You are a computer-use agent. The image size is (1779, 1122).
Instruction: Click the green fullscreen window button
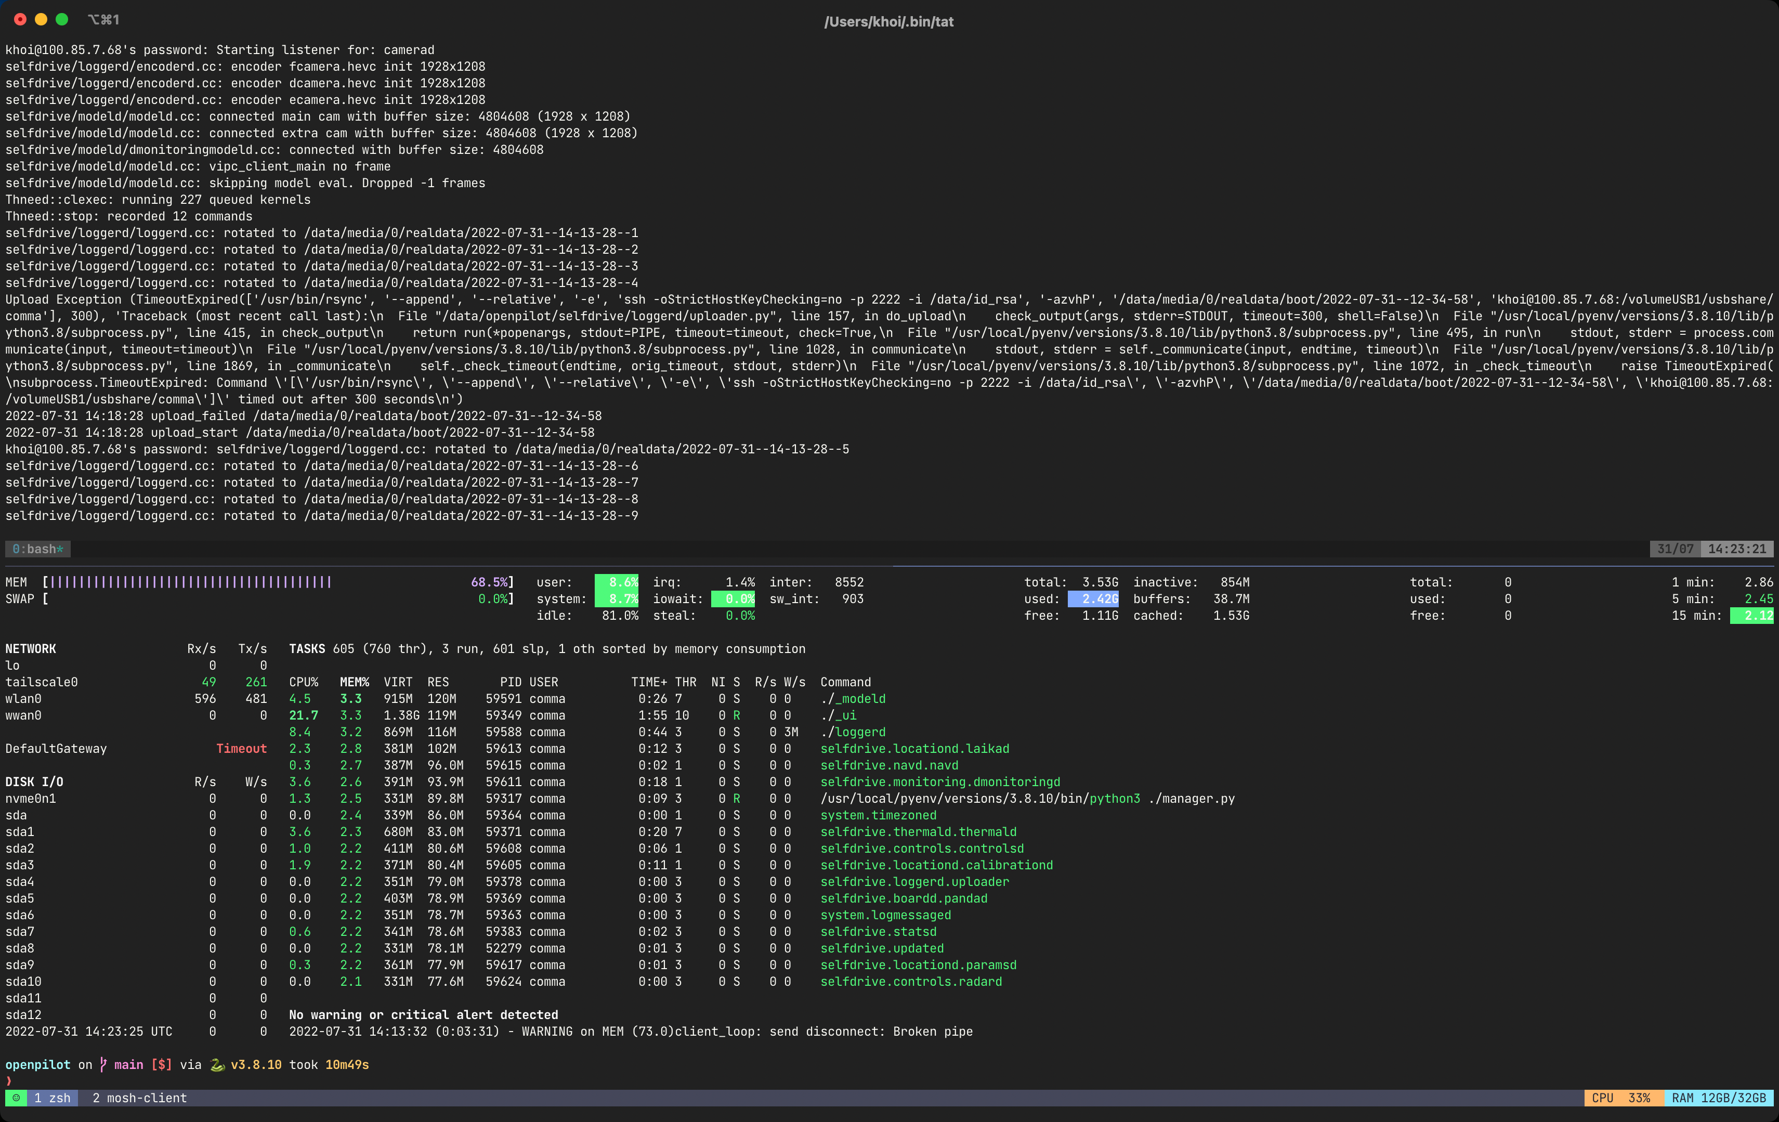[x=62, y=20]
